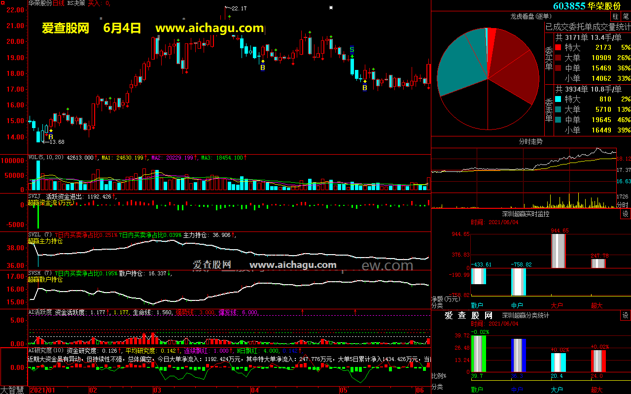The height and width of the screenshot is (394, 631).
Task: Click blue 中户 36.3 bar in 分类统计
Action: 518,355
